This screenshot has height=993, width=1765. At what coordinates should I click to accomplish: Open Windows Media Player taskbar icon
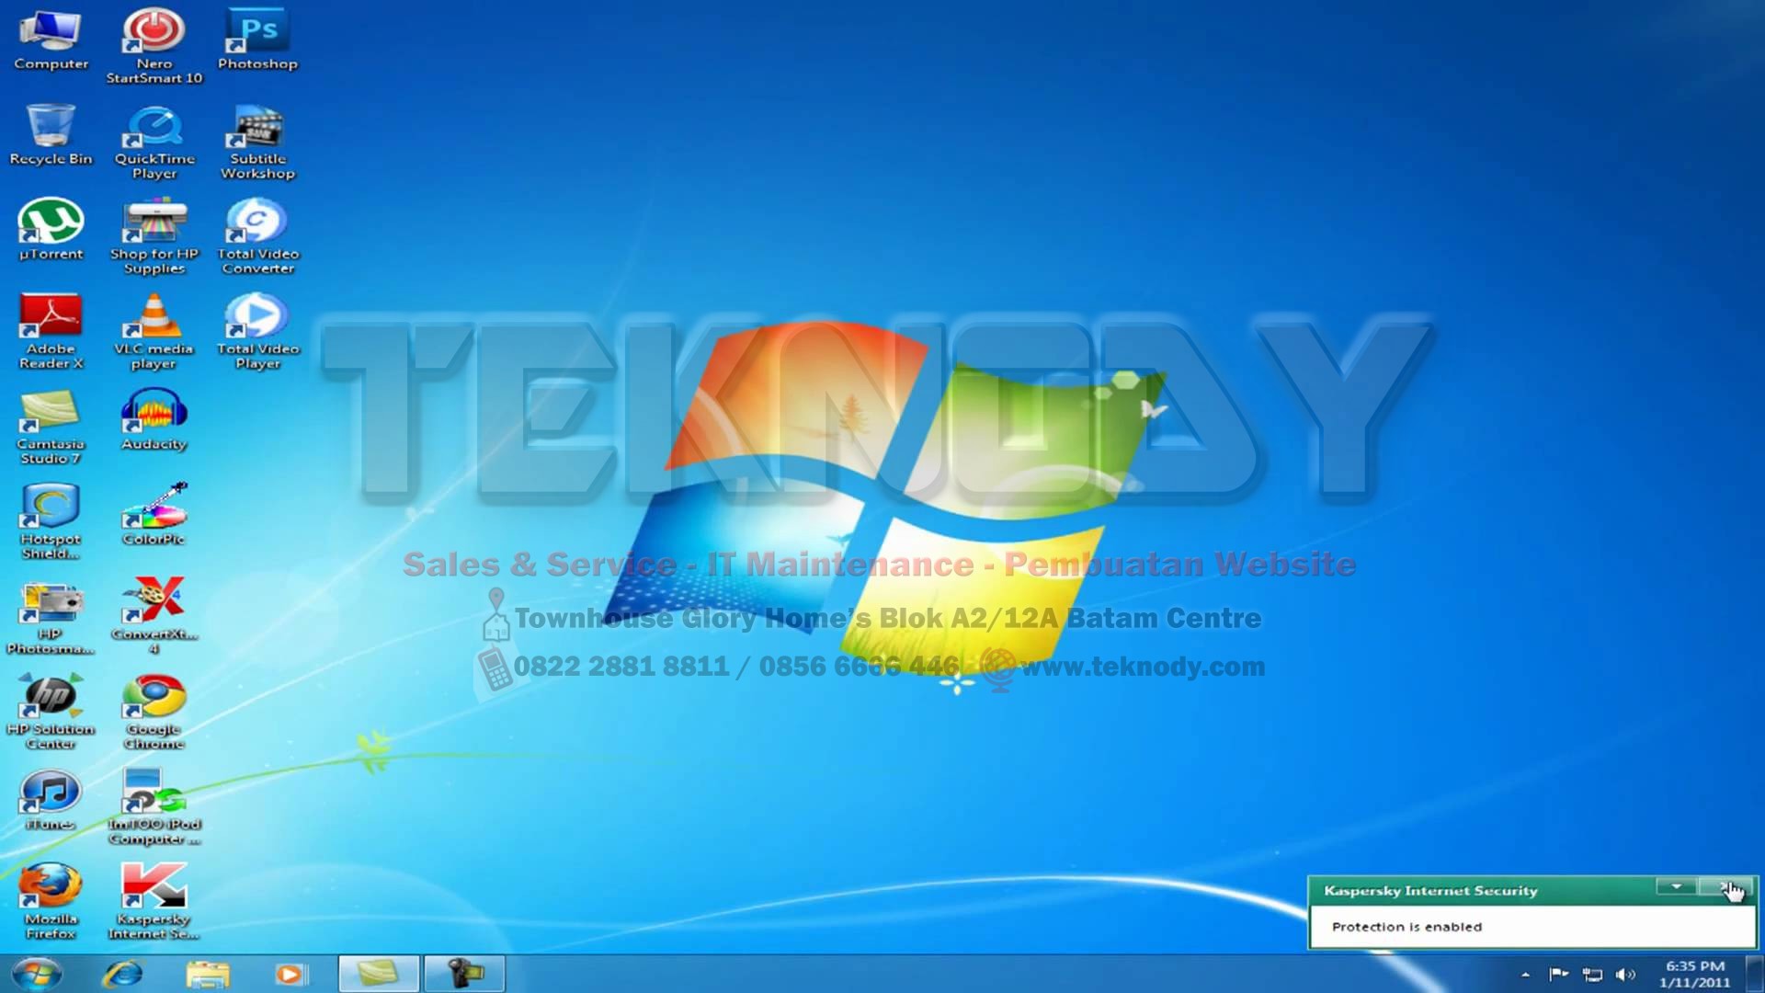[x=290, y=973]
